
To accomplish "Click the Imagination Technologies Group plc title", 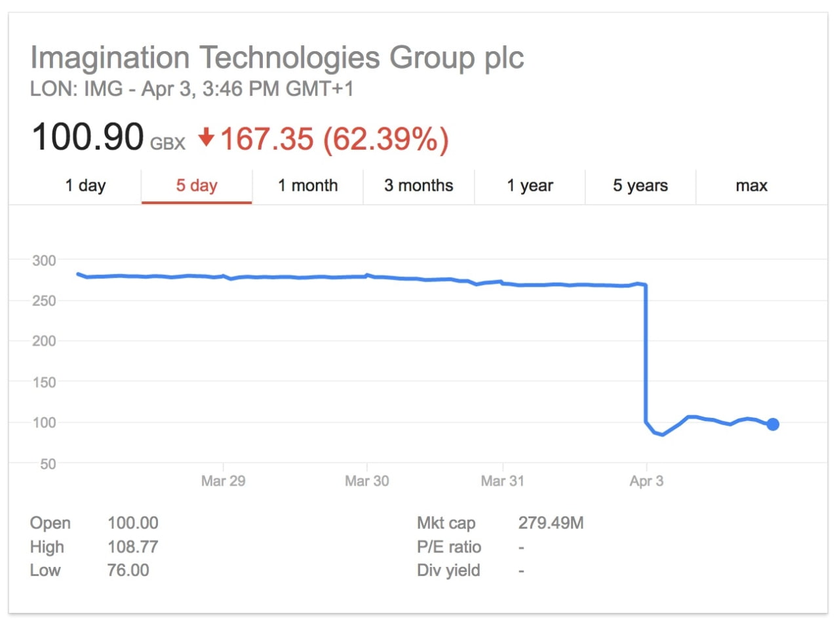I will click(277, 58).
